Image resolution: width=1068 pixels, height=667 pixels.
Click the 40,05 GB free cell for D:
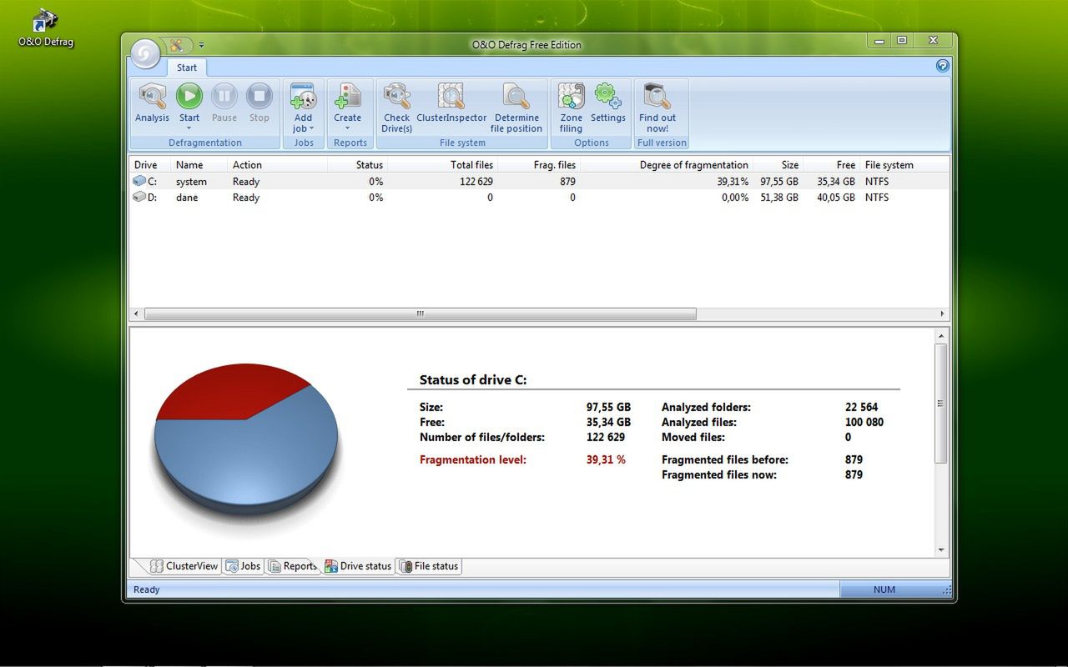[836, 198]
